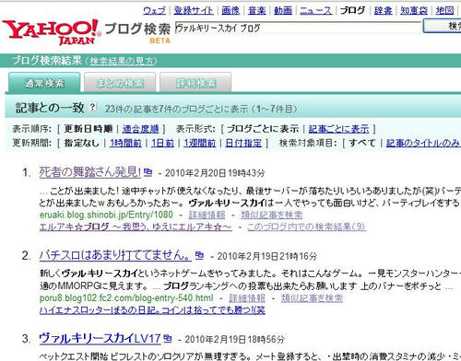
Task: Filter update period to 1週間前
Action: pyautogui.click(x=200, y=143)
